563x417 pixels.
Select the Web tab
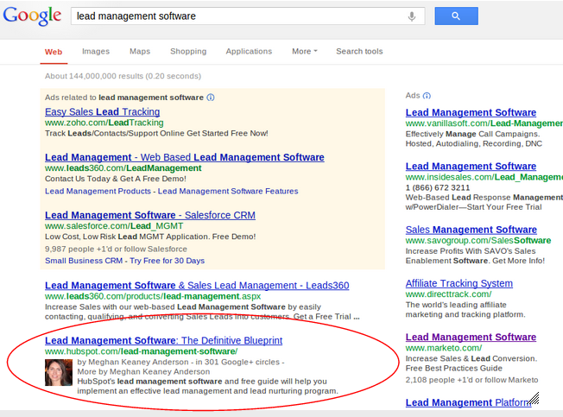[54, 52]
